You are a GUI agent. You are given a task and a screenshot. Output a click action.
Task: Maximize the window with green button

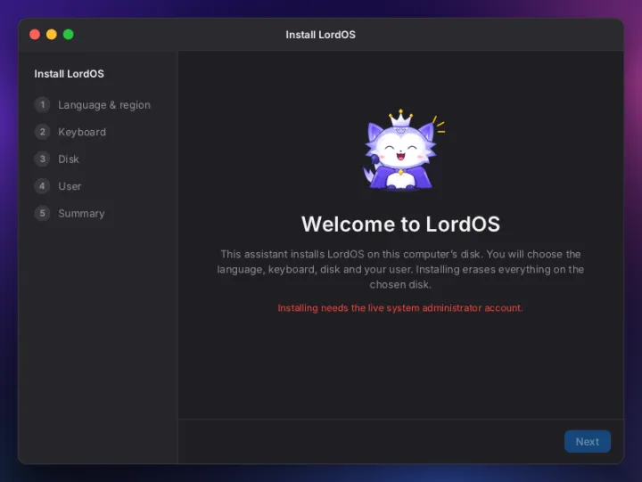tap(69, 35)
